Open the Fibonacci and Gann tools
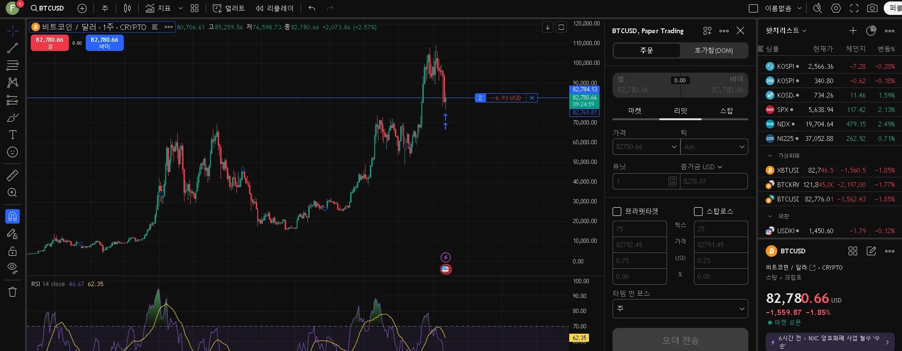The width and height of the screenshot is (902, 351). [13, 65]
